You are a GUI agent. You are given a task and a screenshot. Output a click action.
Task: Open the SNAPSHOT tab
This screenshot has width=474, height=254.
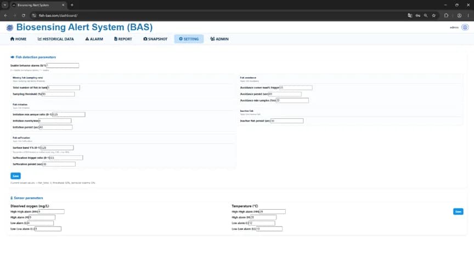coord(155,39)
